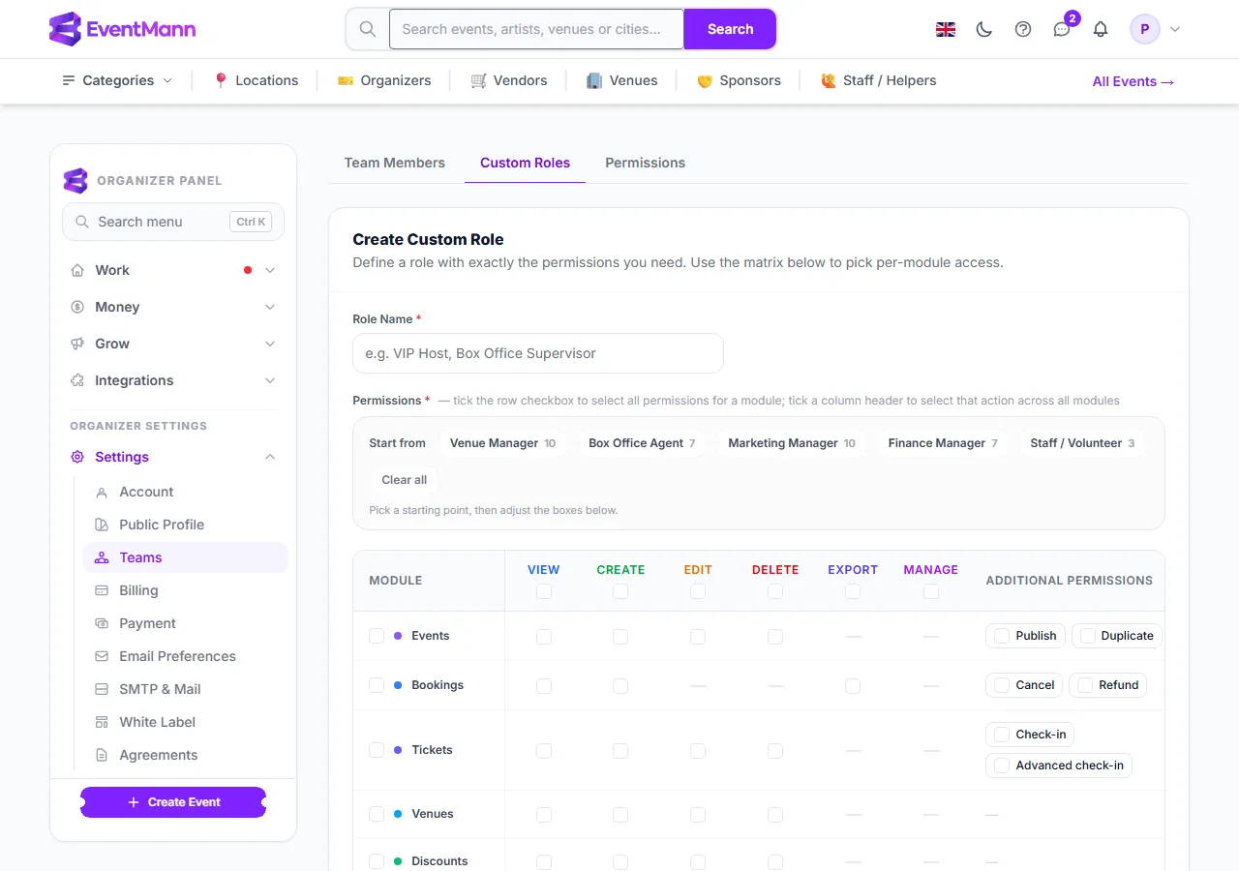Start from Venue Manager preset
The image size is (1239, 871).
click(502, 443)
